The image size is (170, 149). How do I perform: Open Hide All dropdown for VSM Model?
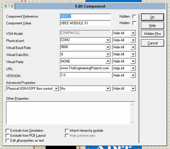[x=133, y=33]
